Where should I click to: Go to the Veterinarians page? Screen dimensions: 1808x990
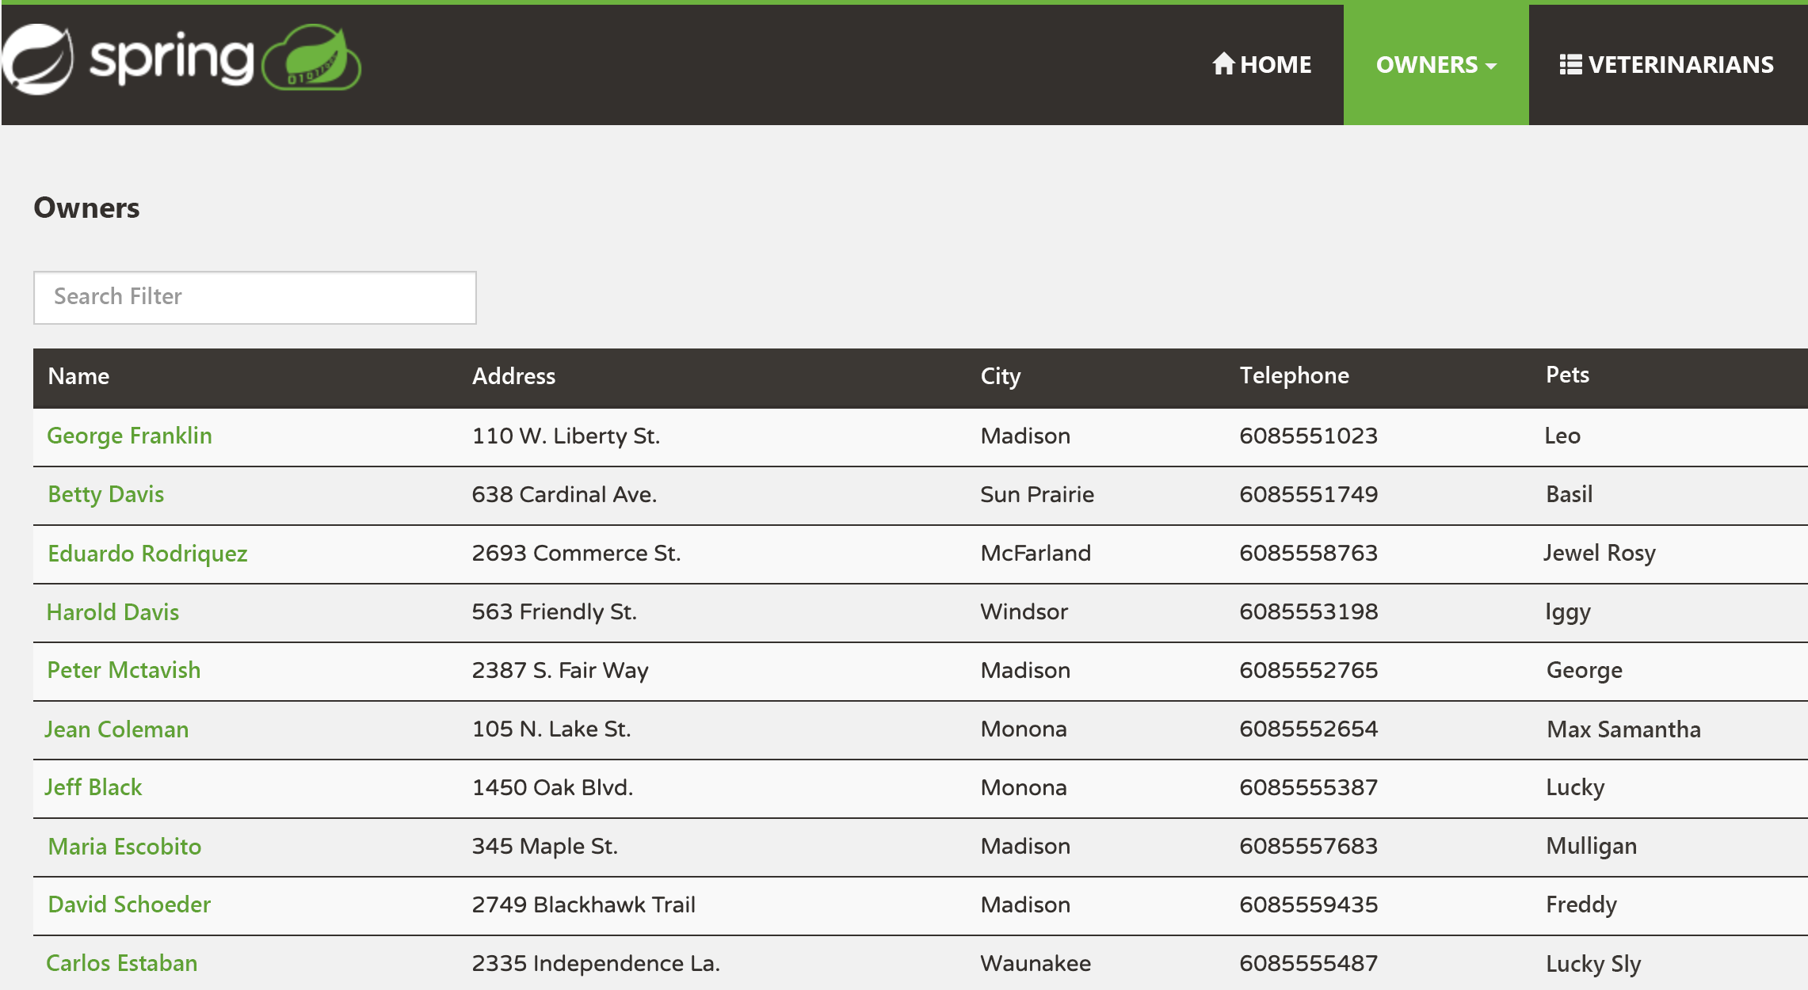[1680, 64]
